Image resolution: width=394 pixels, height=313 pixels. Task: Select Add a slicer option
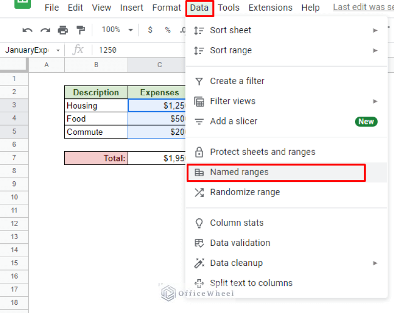click(x=233, y=121)
